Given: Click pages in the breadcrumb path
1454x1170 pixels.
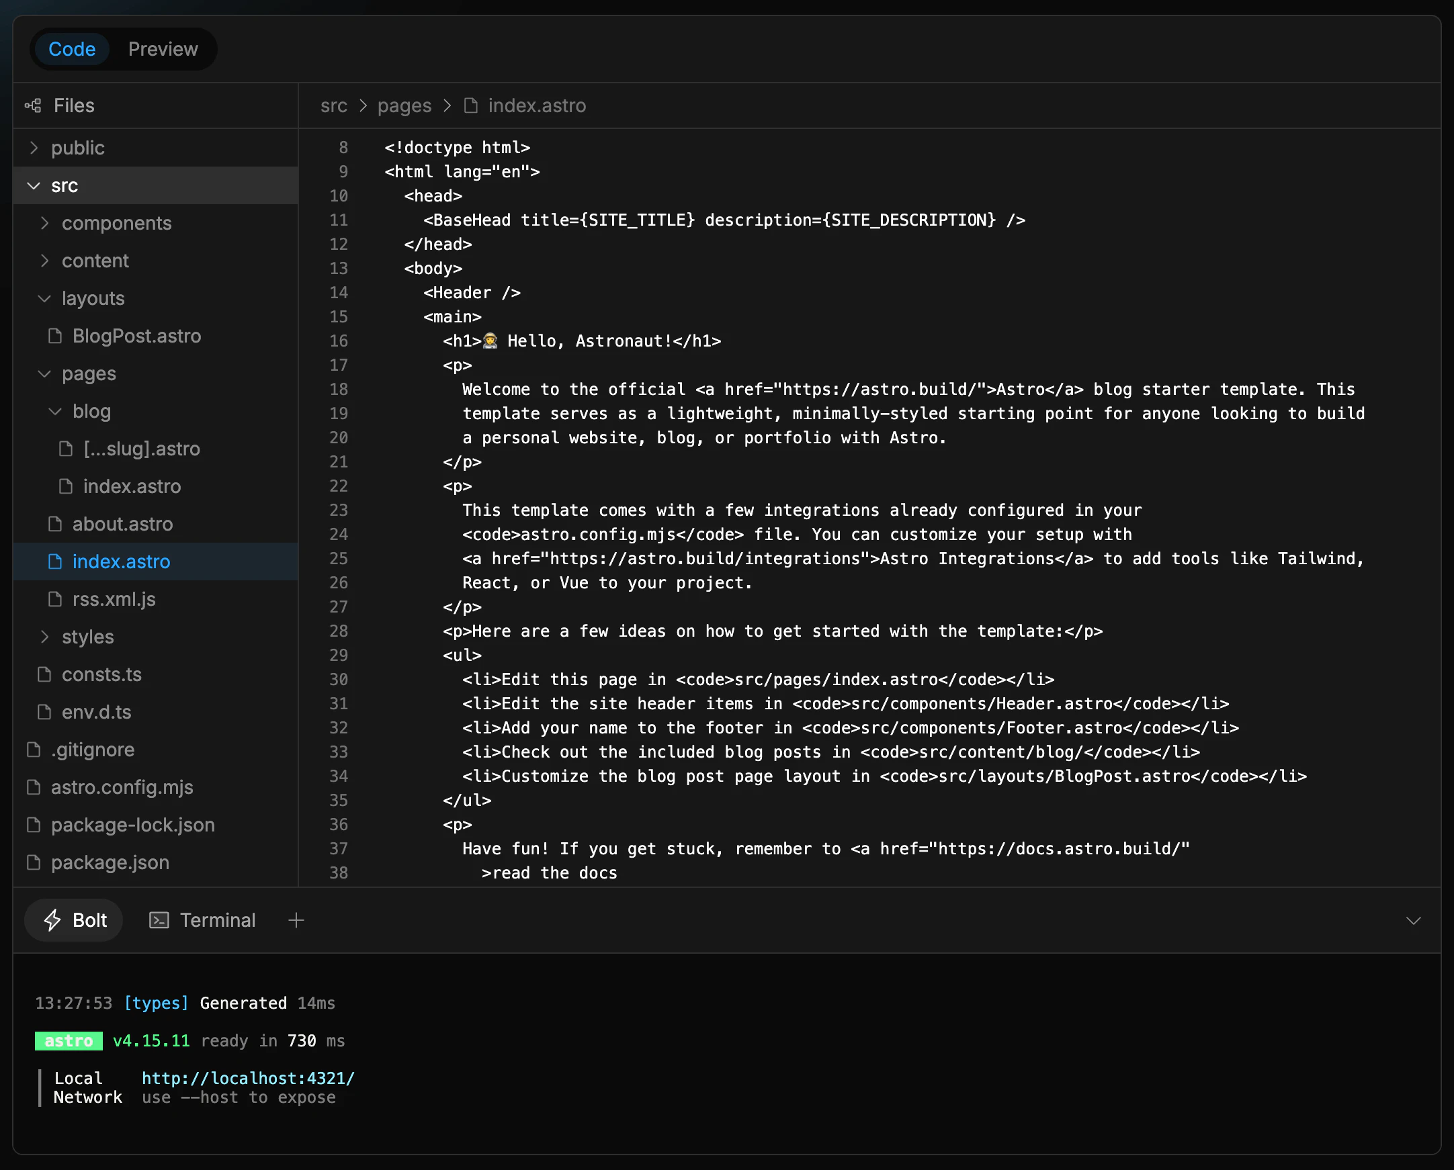Looking at the screenshot, I should point(404,106).
